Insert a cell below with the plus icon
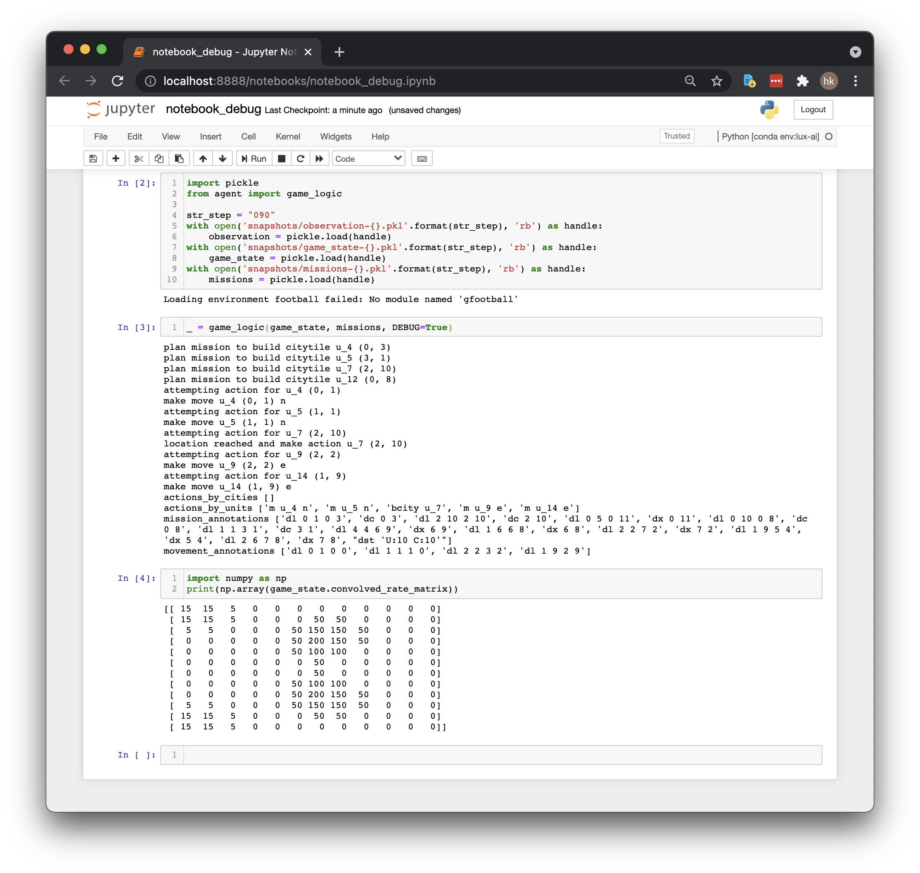Screen dimensions: 920x873 [116, 159]
